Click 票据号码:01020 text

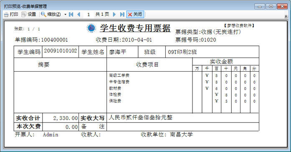coord(196,40)
